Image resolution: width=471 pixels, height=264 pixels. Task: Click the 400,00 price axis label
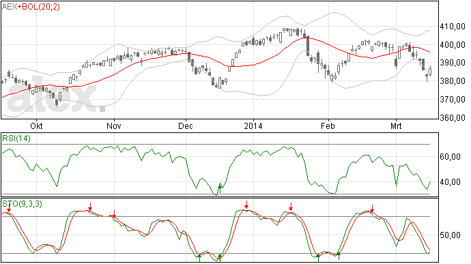point(453,45)
